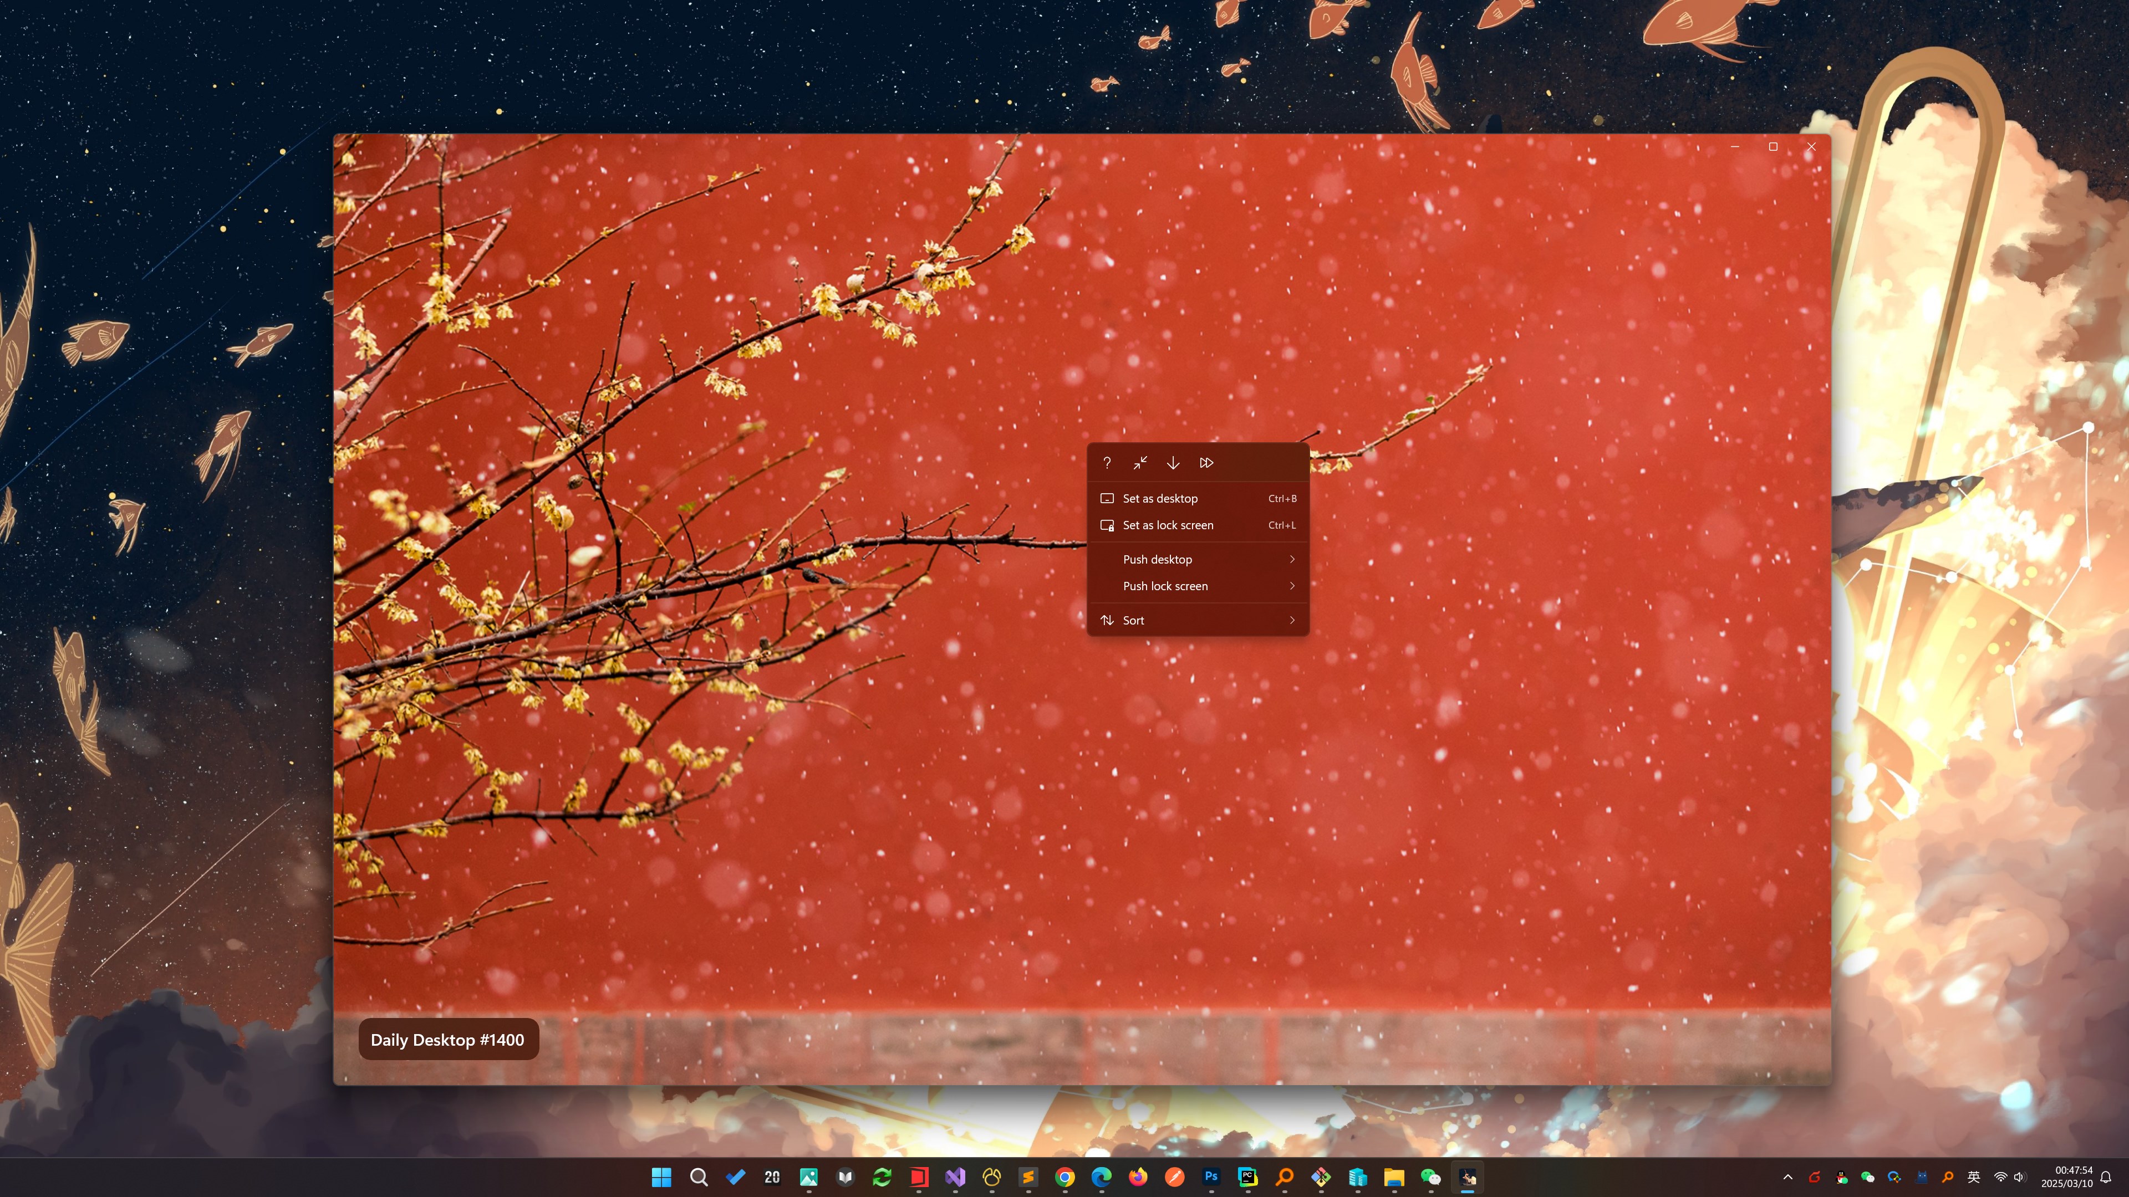This screenshot has height=1197, width=2129.
Task: Click the fast-forward skip icon
Action: 1206,463
